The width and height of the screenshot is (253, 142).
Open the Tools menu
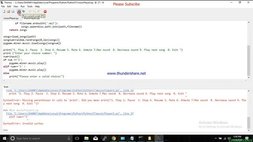coord(30,6)
